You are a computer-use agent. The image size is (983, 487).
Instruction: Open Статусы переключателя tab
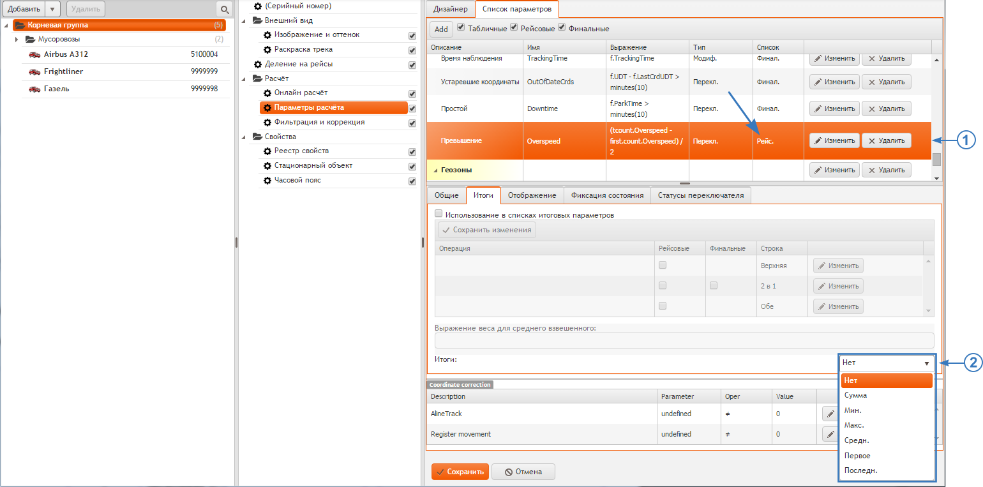[x=701, y=195]
